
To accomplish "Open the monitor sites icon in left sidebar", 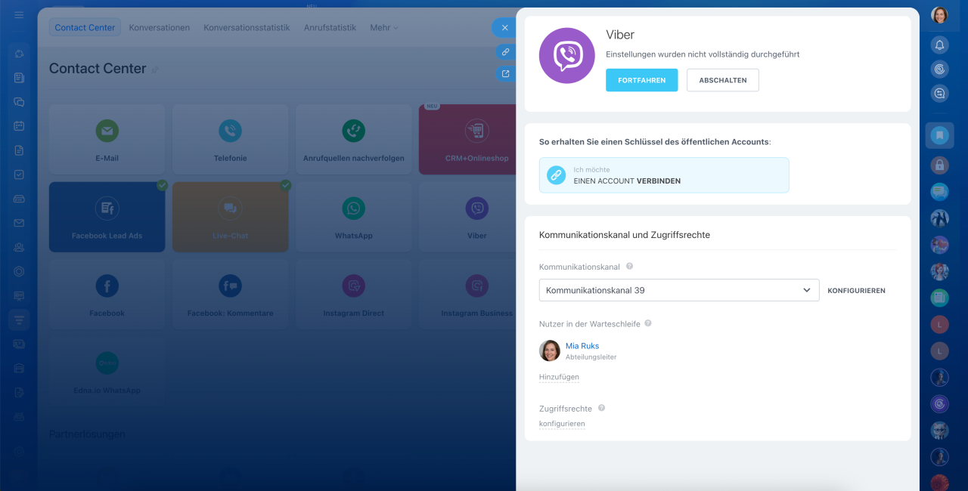I will [x=19, y=295].
